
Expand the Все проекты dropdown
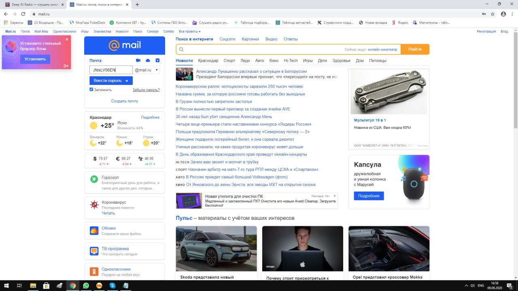[x=190, y=32]
